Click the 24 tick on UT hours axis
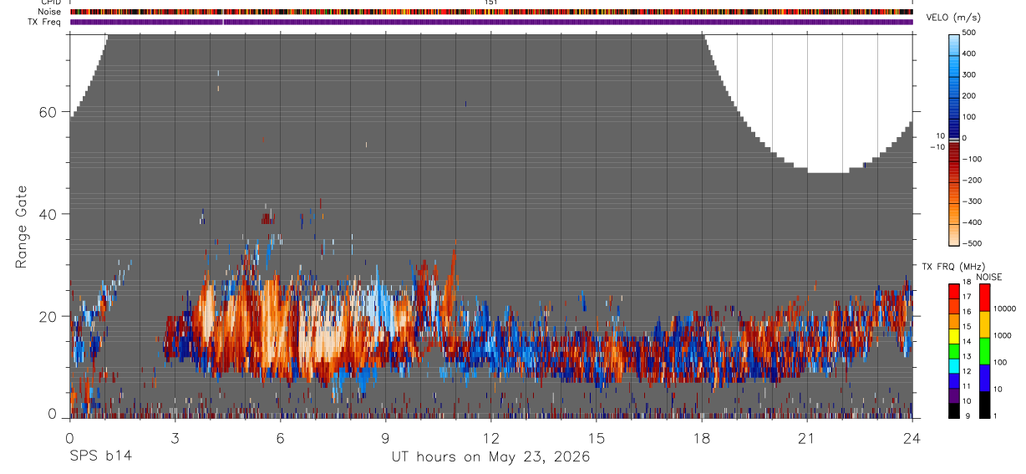This screenshot has height=474, width=1026. (912, 437)
